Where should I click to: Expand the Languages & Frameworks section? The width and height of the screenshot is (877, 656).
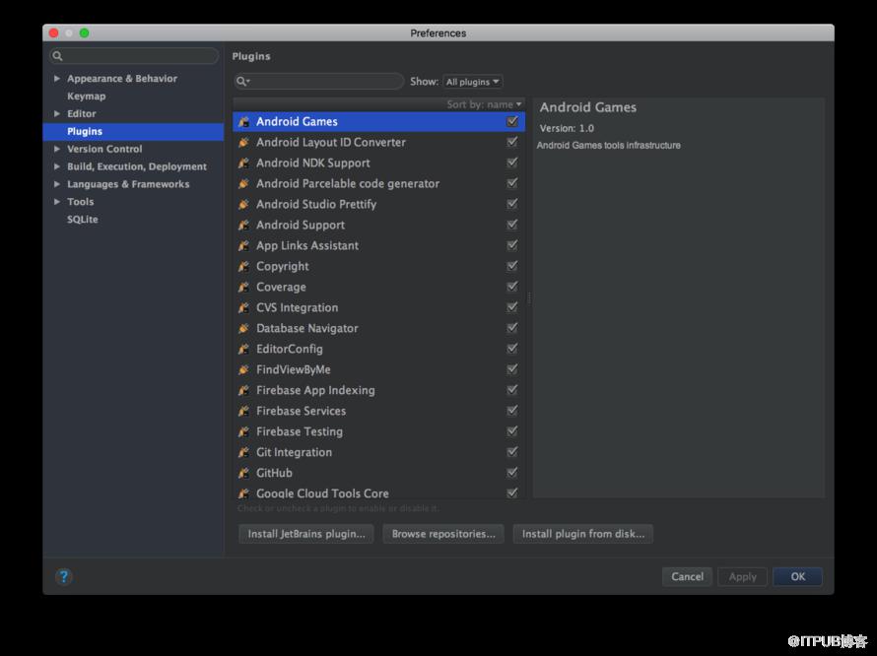pos(57,184)
